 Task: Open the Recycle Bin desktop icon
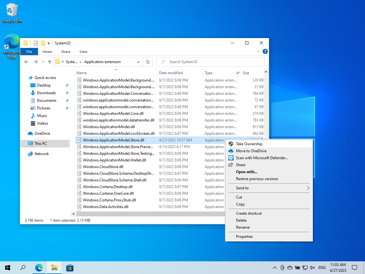12,13
